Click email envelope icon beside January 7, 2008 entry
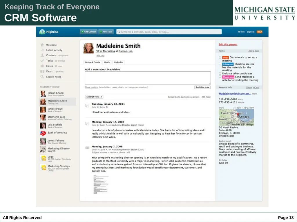Viewport: 297px width, 222px height. click(x=87, y=148)
